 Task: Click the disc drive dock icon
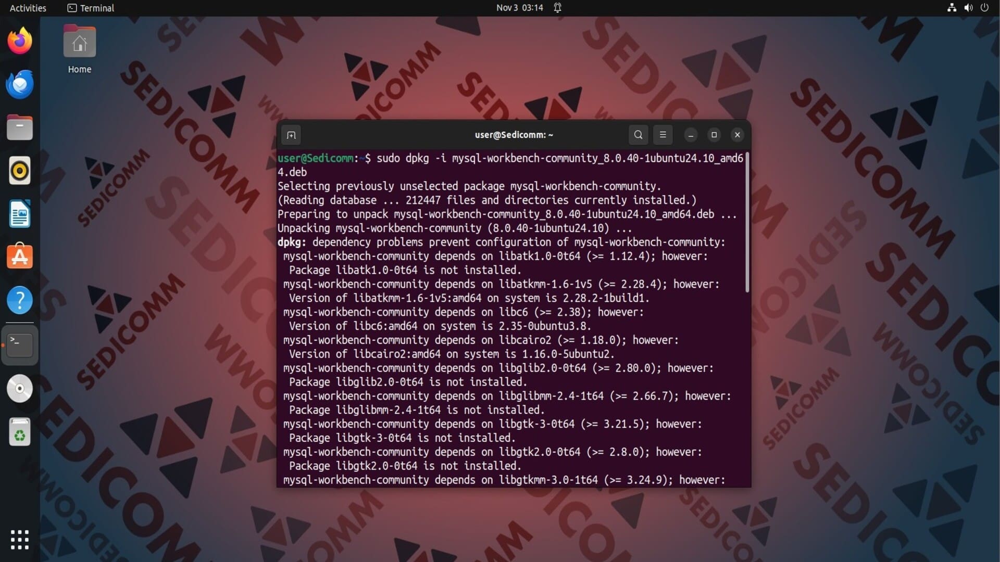click(20, 389)
